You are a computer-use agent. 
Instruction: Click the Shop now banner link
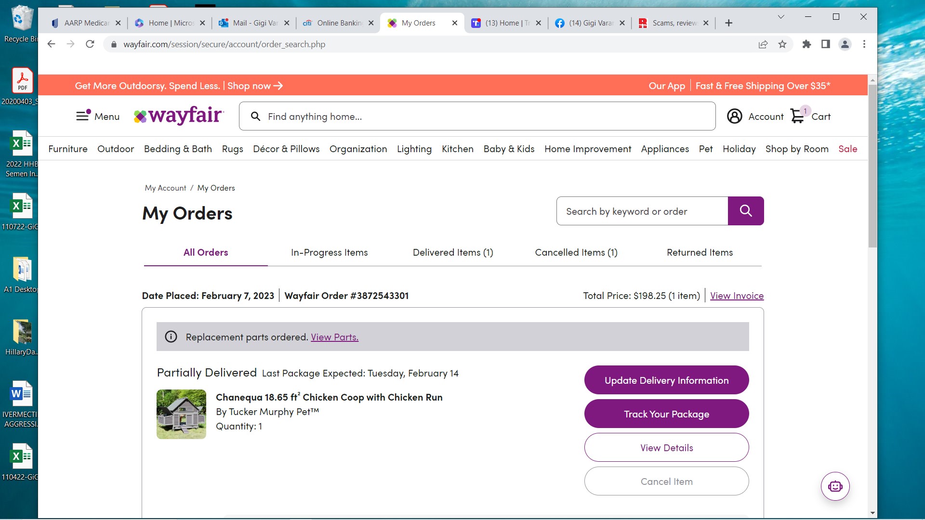coord(255,86)
